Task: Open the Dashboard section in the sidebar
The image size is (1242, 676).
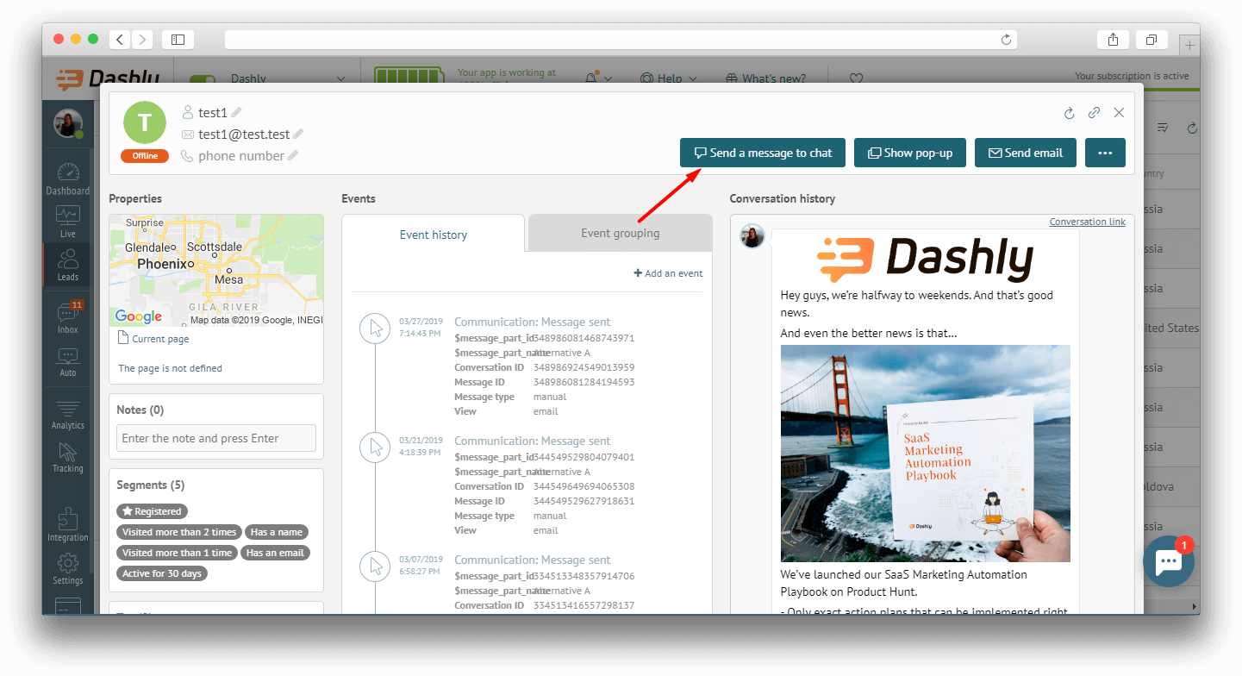Action: pyautogui.click(x=68, y=178)
